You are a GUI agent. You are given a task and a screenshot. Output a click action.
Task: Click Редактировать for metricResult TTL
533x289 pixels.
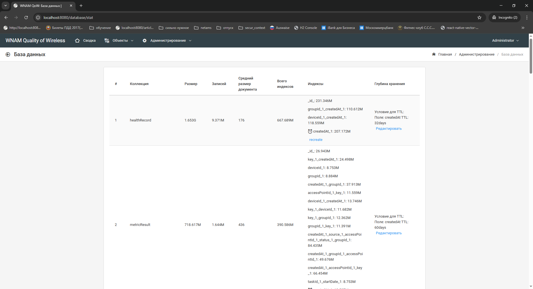pos(389,233)
